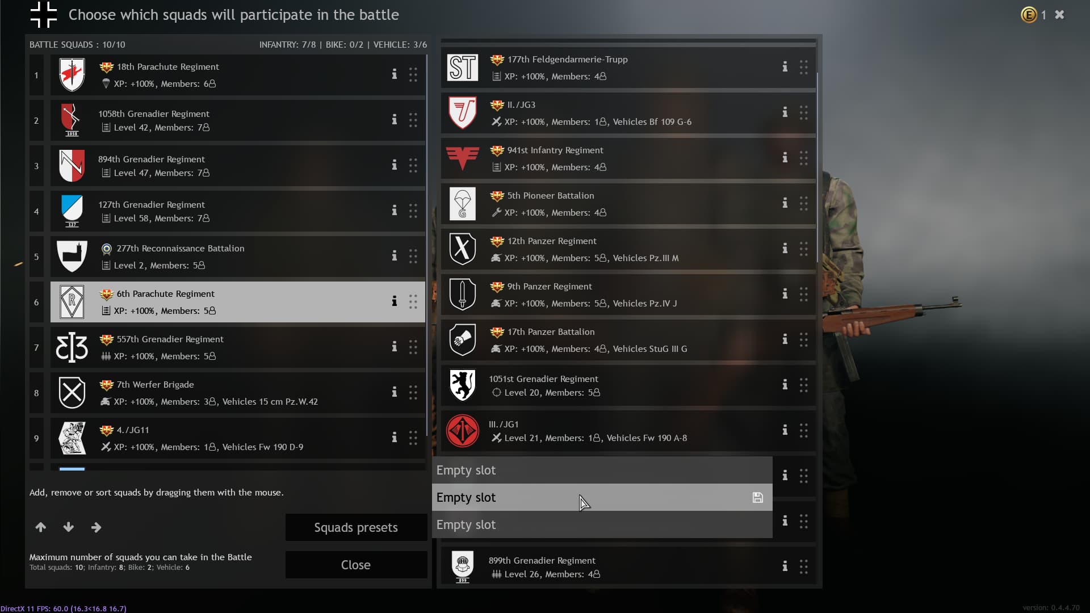Move selected squad up with arrow
Image resolution: width=1090 pixels, height=613 pixels.
coord(41,527)
